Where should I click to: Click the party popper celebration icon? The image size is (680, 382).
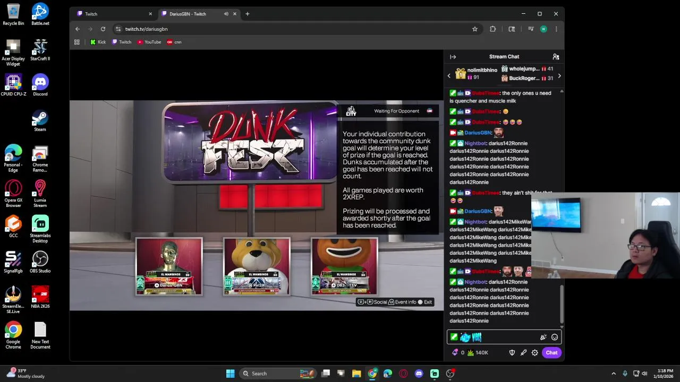(543, 337)
